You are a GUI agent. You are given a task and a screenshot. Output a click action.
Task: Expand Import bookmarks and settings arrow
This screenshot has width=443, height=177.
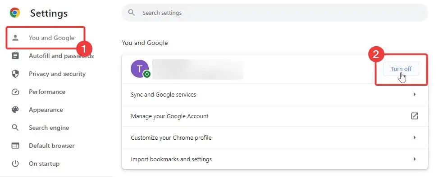415,159
